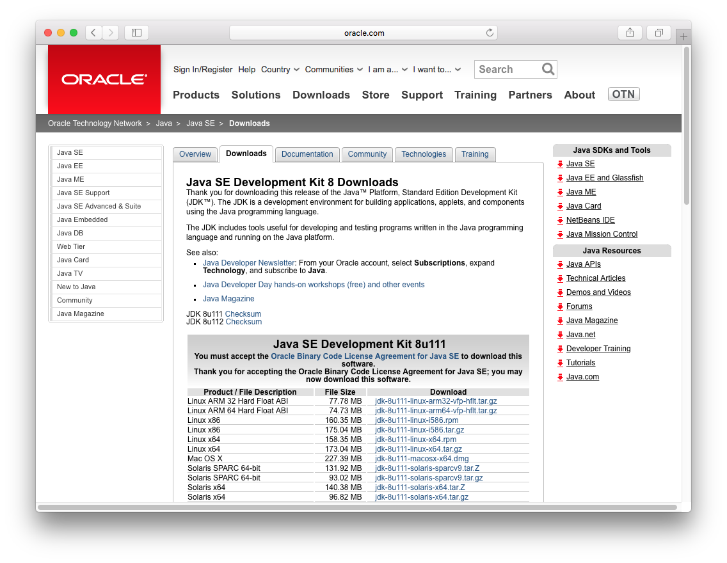Select Java Embedded in left sidebar

[106, 219]
